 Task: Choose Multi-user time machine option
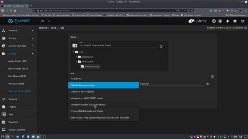(103, 92)
